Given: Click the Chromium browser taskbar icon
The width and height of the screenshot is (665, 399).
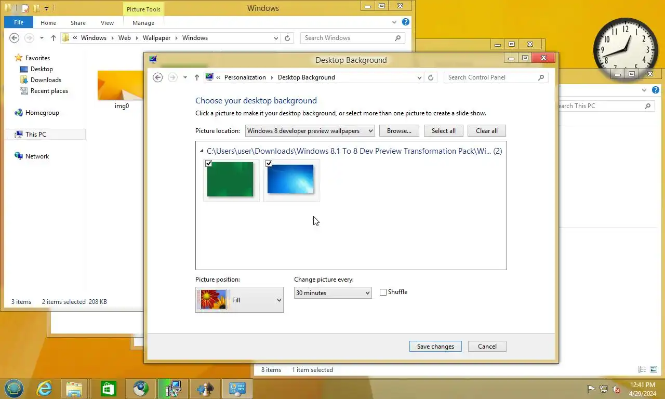Looking at the screenshot, I should (140, 388).
